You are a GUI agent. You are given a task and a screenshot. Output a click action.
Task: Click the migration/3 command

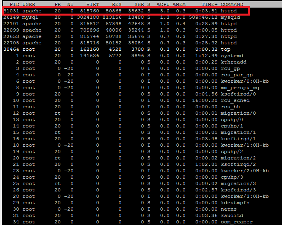(238, 184)
